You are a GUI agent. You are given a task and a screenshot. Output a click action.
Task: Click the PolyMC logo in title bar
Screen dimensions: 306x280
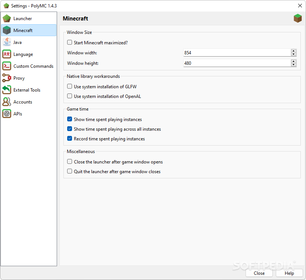click(x=6, y=6)
